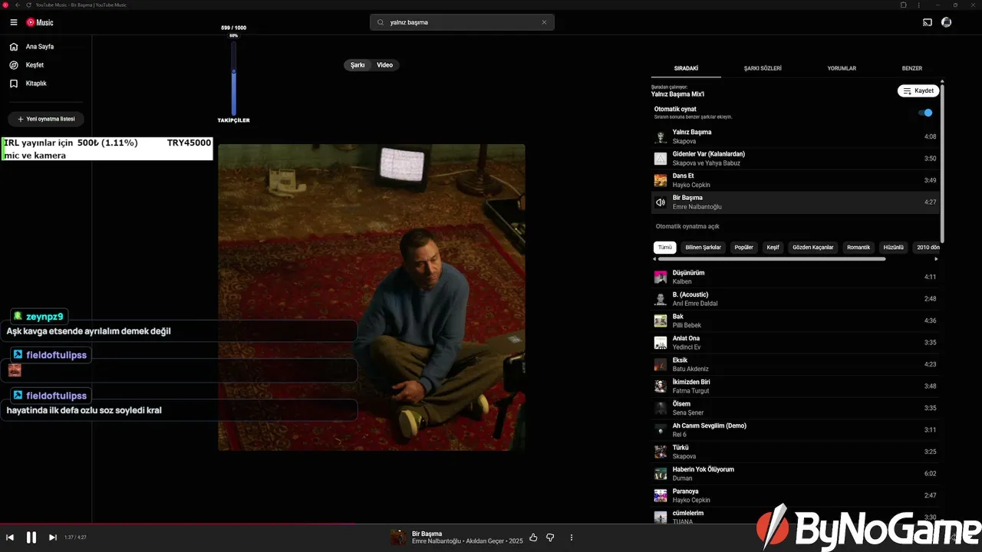Select the song title Türkü
This screenshot has height=552, width=982.
point(681,448)
